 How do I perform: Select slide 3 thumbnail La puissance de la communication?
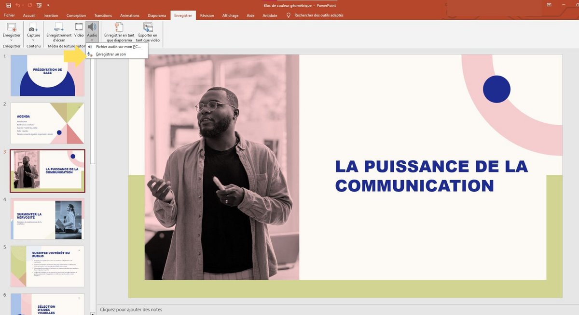pyautogui.click(x=47, y=171)
